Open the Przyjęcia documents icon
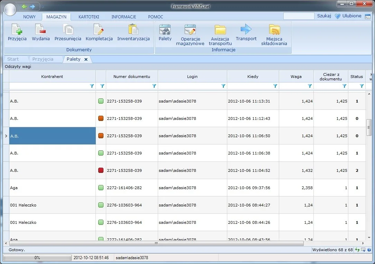This screenshot has width=375, height=264. coord(17,29)
